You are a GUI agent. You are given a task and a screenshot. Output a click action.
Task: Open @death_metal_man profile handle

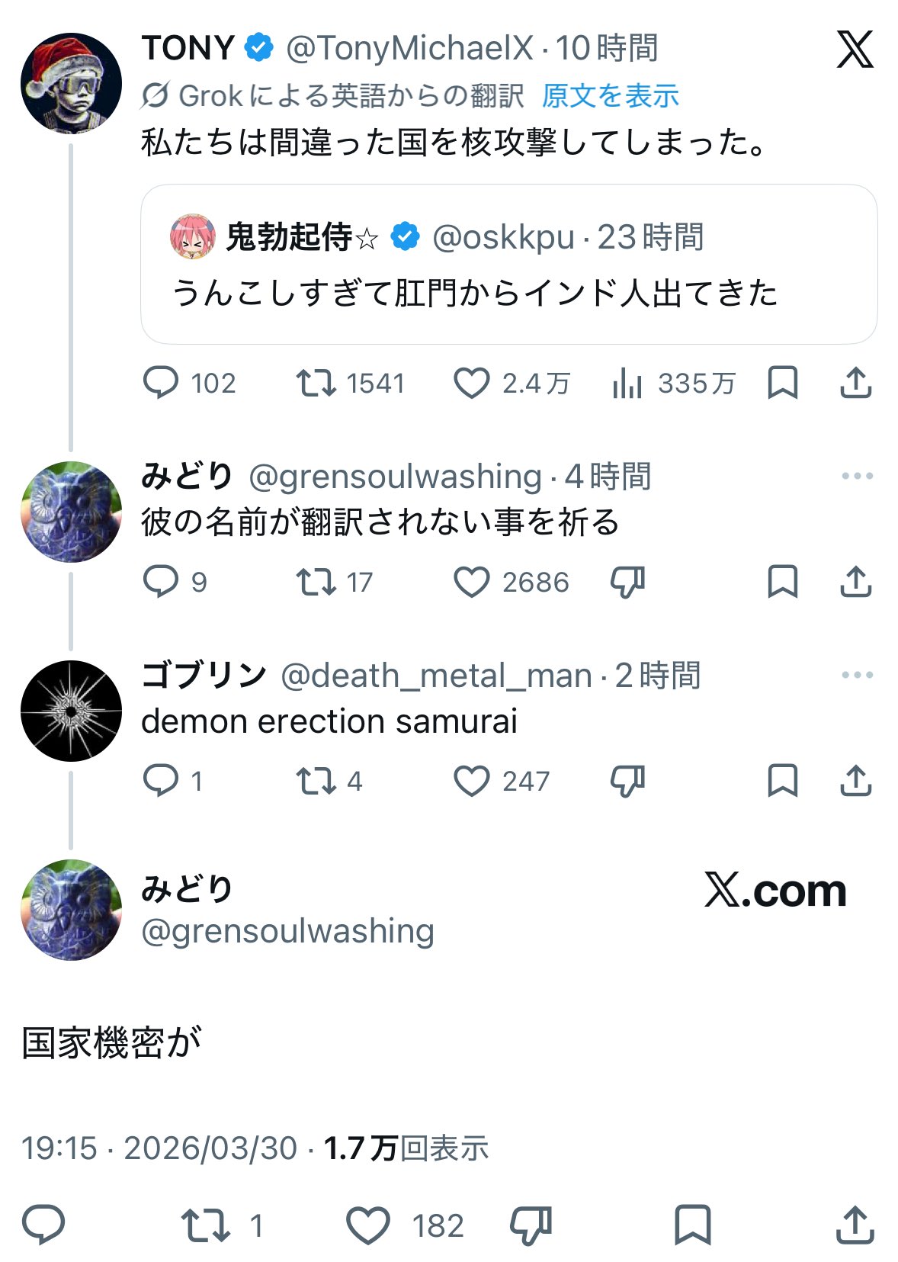436,676
